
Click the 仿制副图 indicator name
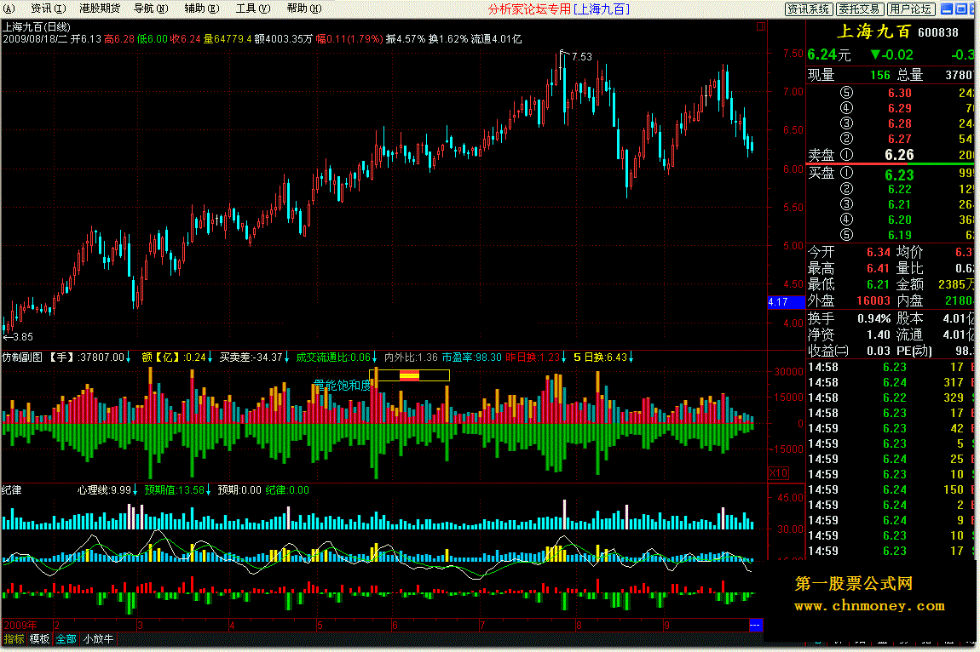click(22, 357)
